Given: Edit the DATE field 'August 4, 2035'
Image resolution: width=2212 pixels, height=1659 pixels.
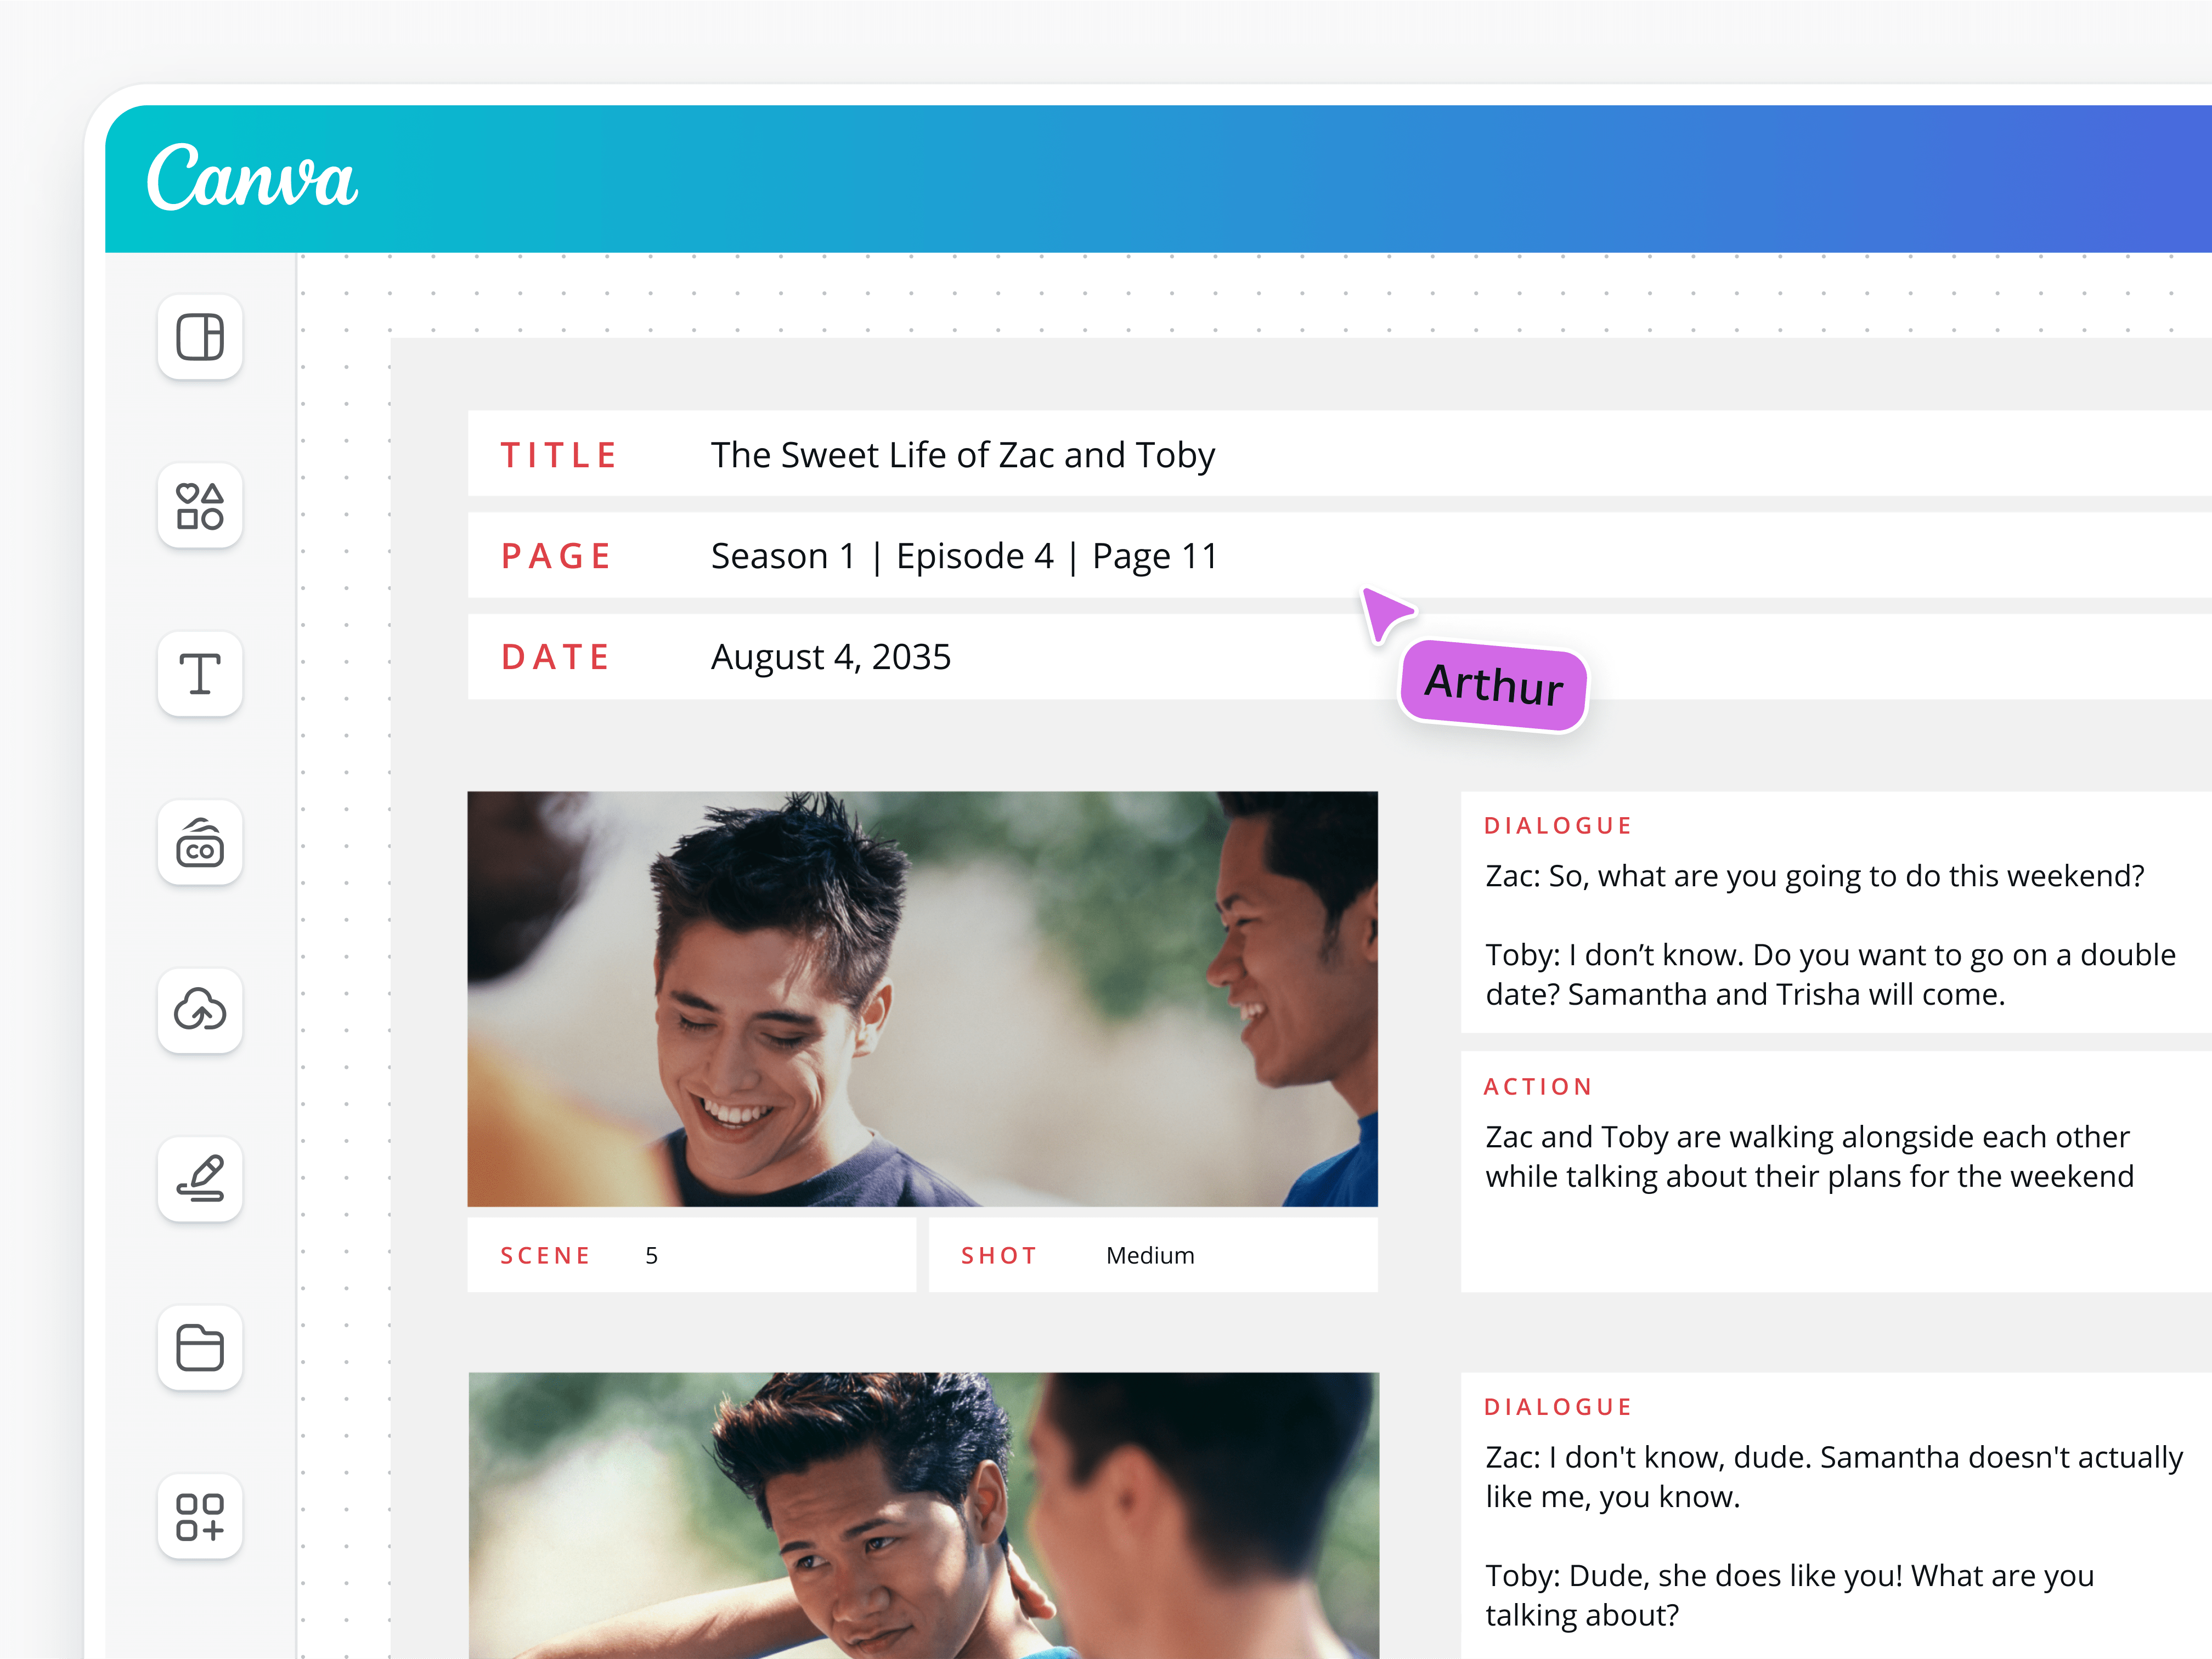Looking at the screenshot, I should [830, 656].
